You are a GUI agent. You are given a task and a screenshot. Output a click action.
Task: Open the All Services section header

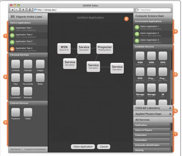153,120
